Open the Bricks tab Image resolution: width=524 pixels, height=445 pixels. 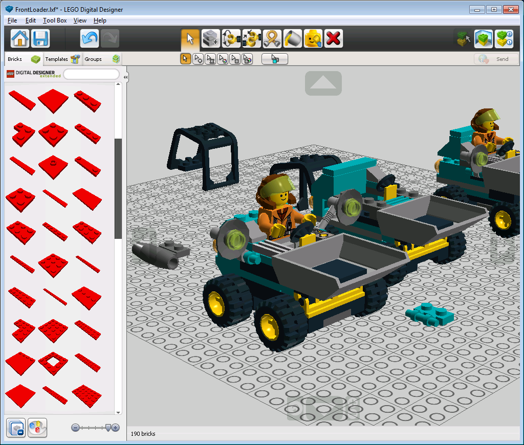pos(24,59)
